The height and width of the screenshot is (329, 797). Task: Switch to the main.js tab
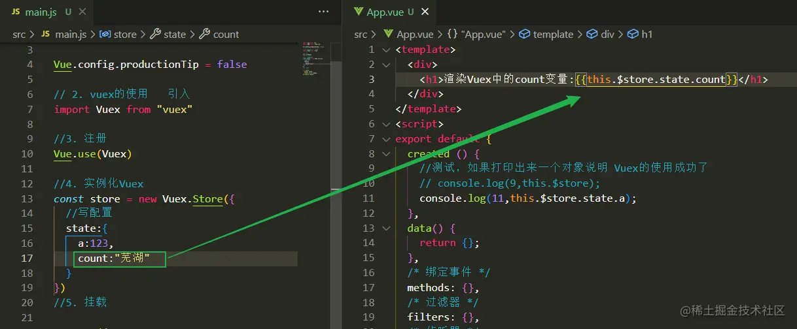click(41, 12)
